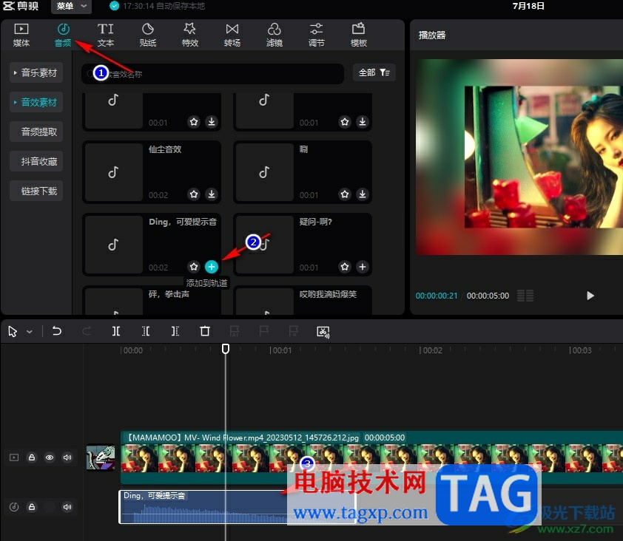Mute the main video track

(67, 457)
